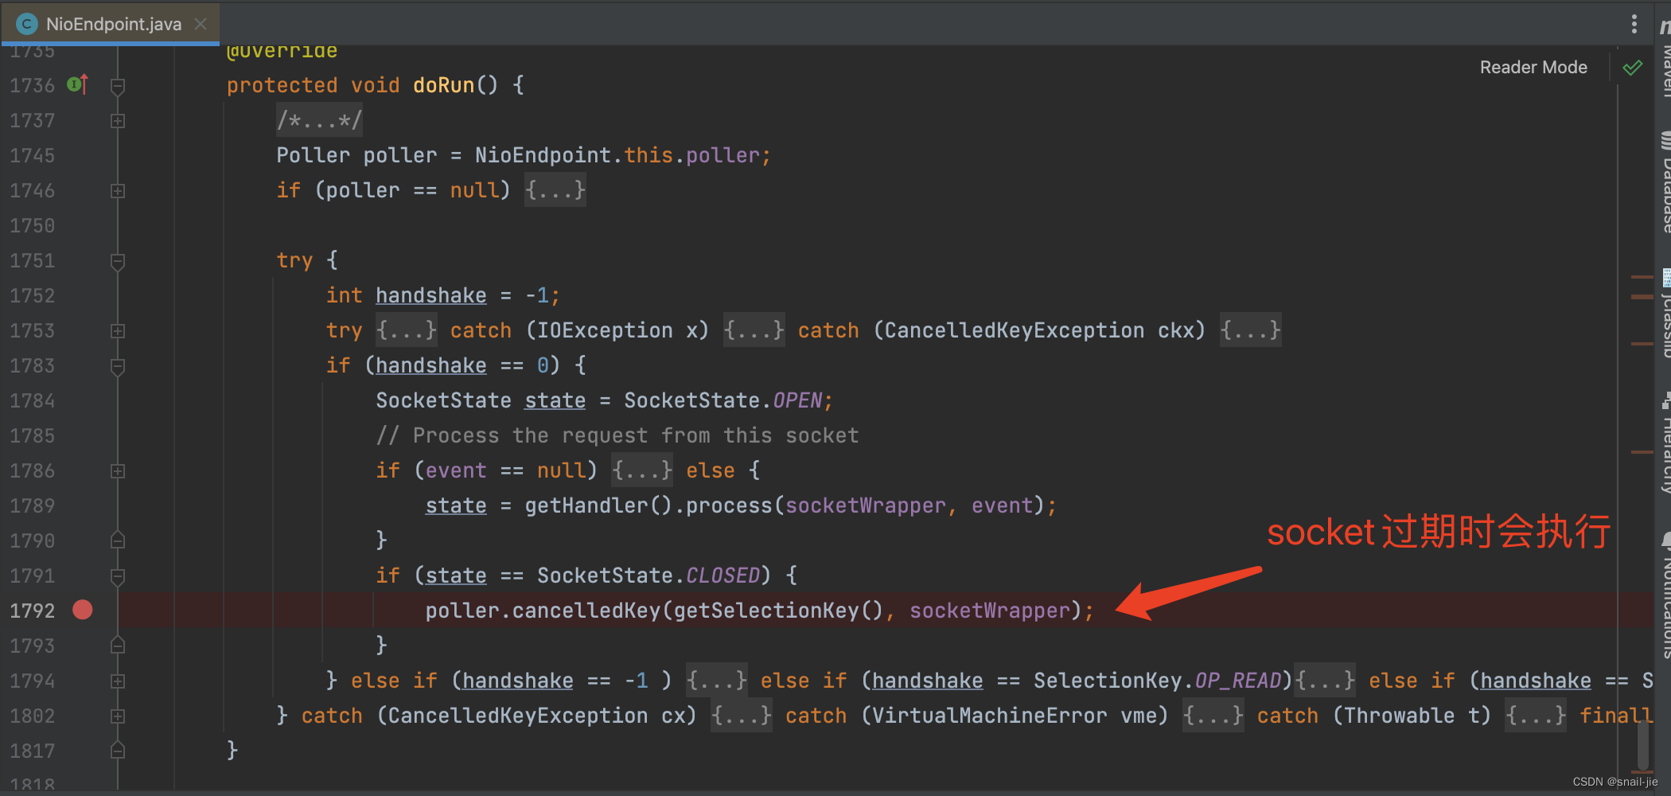Click the Java class icon on the editor tab
The height and width of the screenshot is (796, 1671).
tap(25, 24)
